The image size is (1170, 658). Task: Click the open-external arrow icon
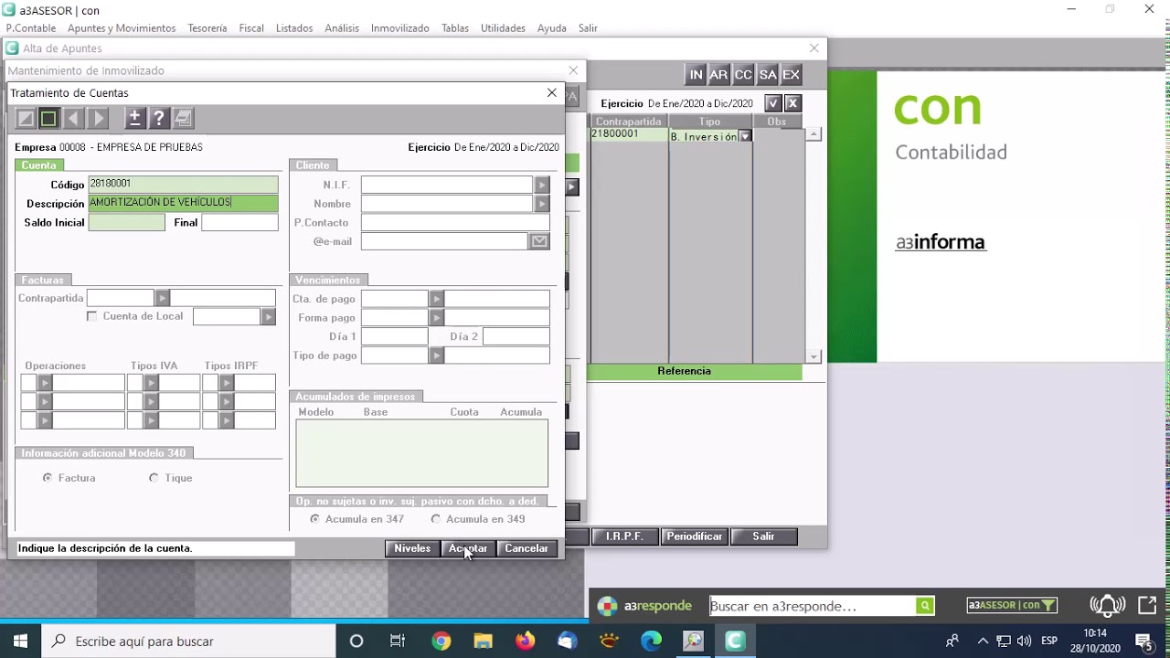(1147, 605)
